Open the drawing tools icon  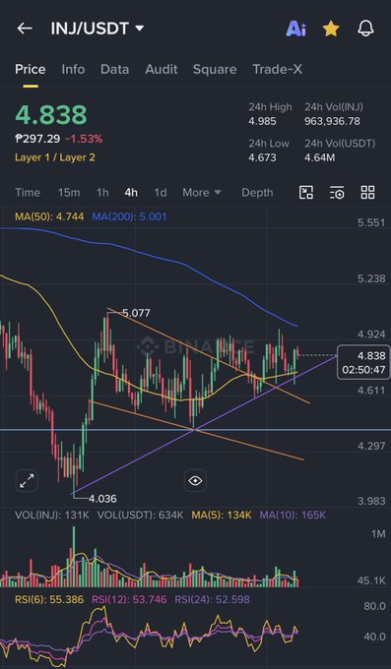(x=306, y=193)
